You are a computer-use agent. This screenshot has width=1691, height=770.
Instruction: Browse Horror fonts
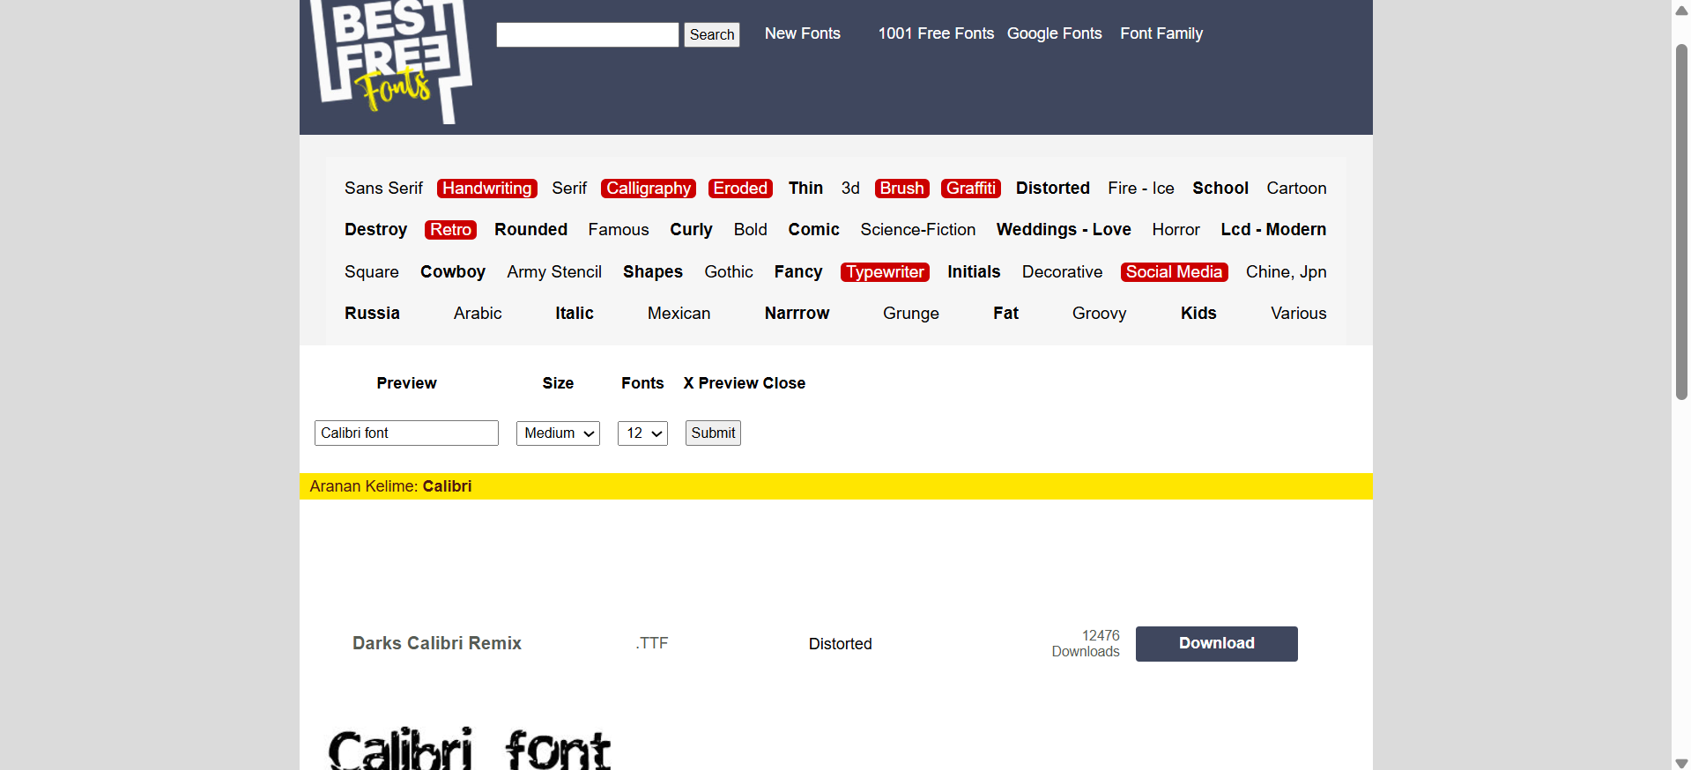(1176, 230)
